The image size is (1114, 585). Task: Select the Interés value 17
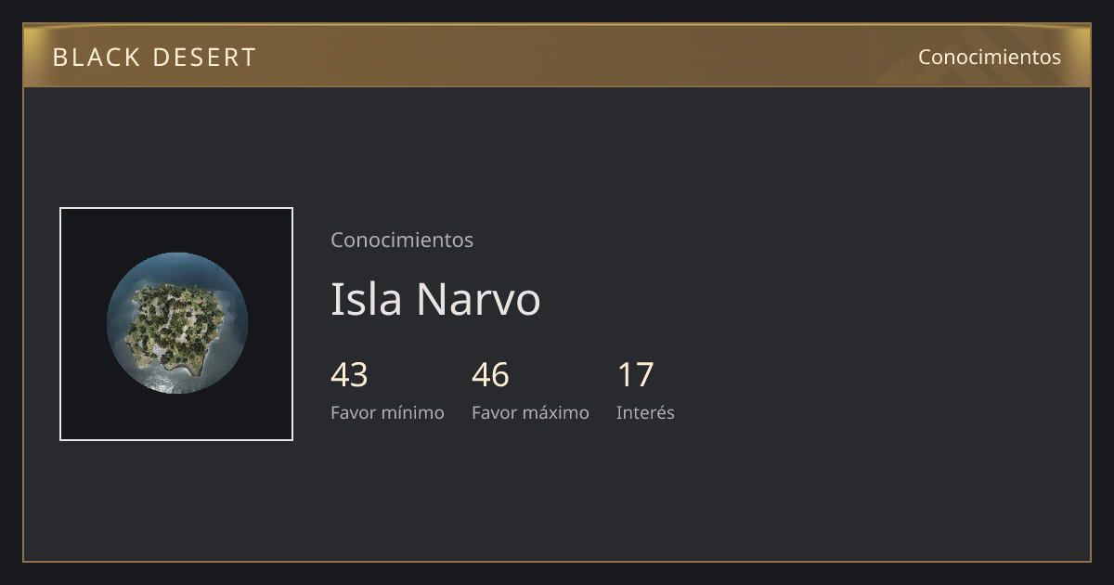pos(636,375)
